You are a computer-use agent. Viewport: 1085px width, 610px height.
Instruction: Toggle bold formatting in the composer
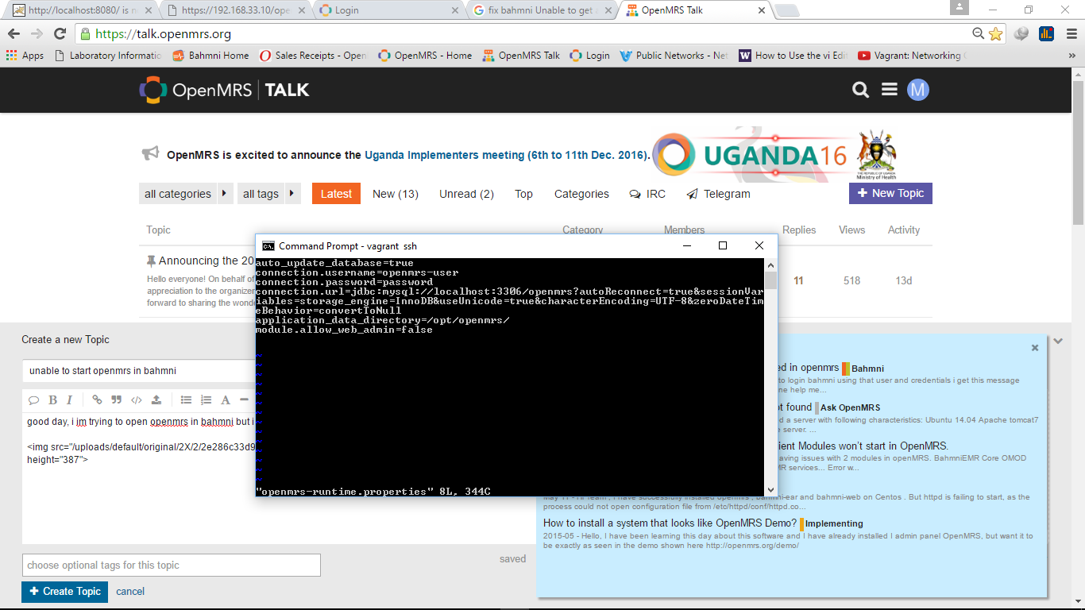(x=52, y=400)
